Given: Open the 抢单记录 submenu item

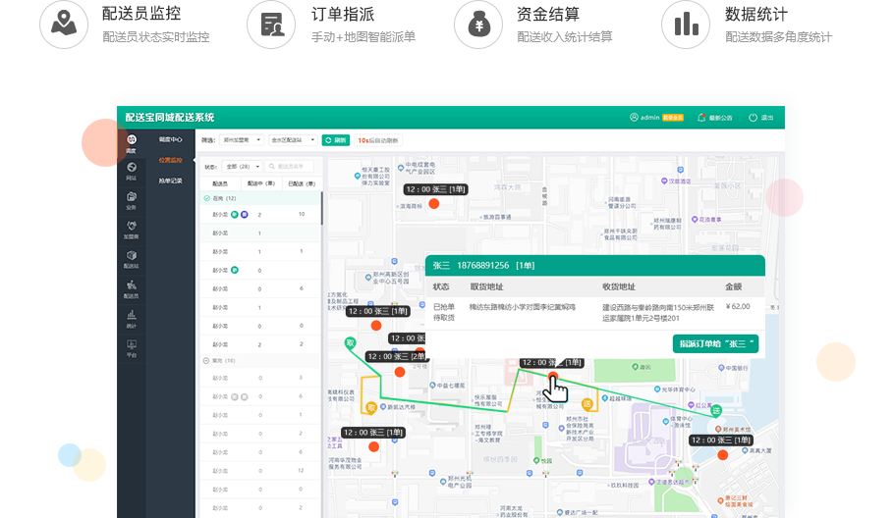Looking at the screenshot, I should [x=171, y=181].
